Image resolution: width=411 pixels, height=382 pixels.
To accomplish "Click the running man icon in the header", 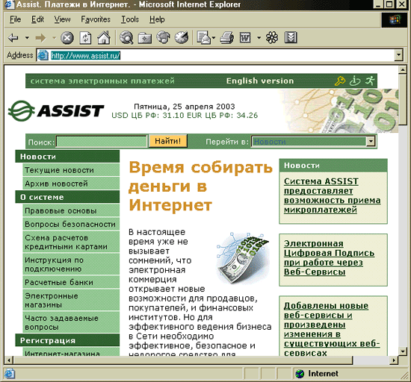I will coord(371,81).
